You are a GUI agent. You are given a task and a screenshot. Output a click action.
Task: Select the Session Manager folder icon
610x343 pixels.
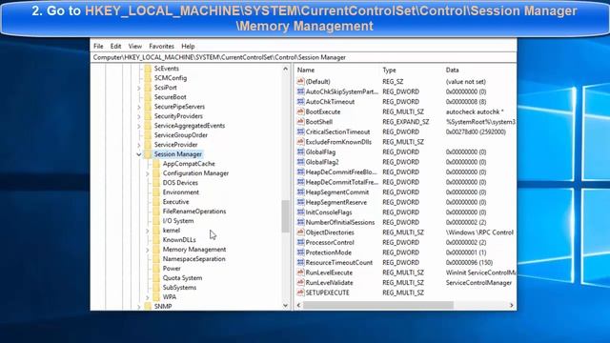[148, 154]
